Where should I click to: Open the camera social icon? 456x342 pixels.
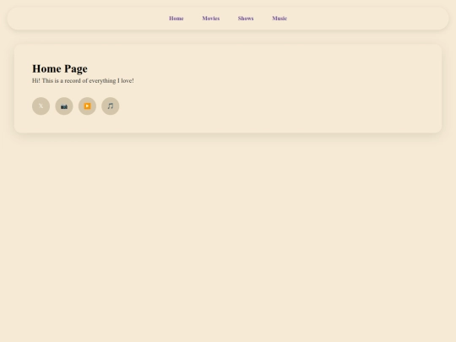(64, 106)
